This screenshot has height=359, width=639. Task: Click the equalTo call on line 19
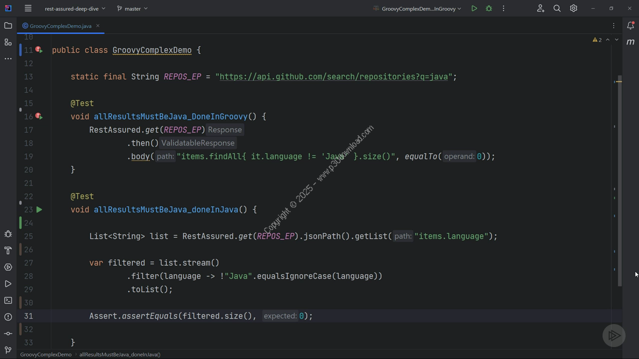pyautogui.click(x=421, y=157)
